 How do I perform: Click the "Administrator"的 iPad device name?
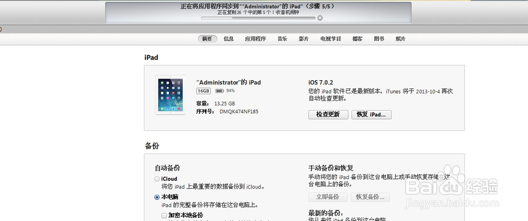click(229, 82)
